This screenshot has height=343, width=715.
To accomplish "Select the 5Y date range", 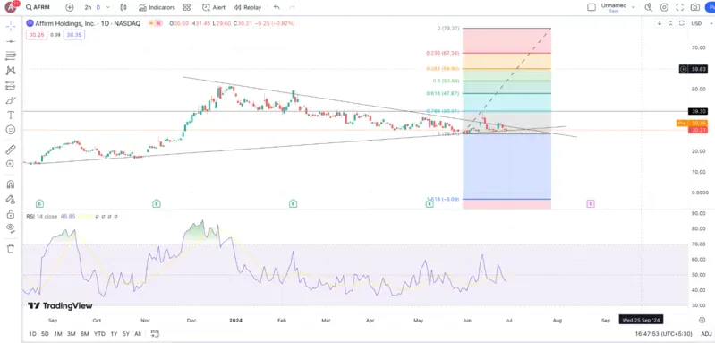I will point(126,334).
